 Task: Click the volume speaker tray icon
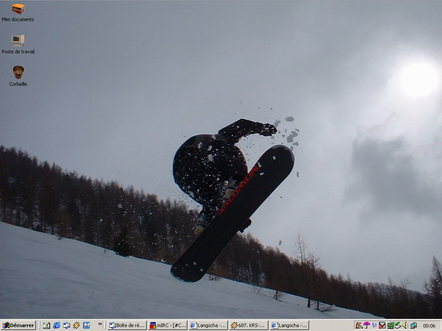[405, 325]
